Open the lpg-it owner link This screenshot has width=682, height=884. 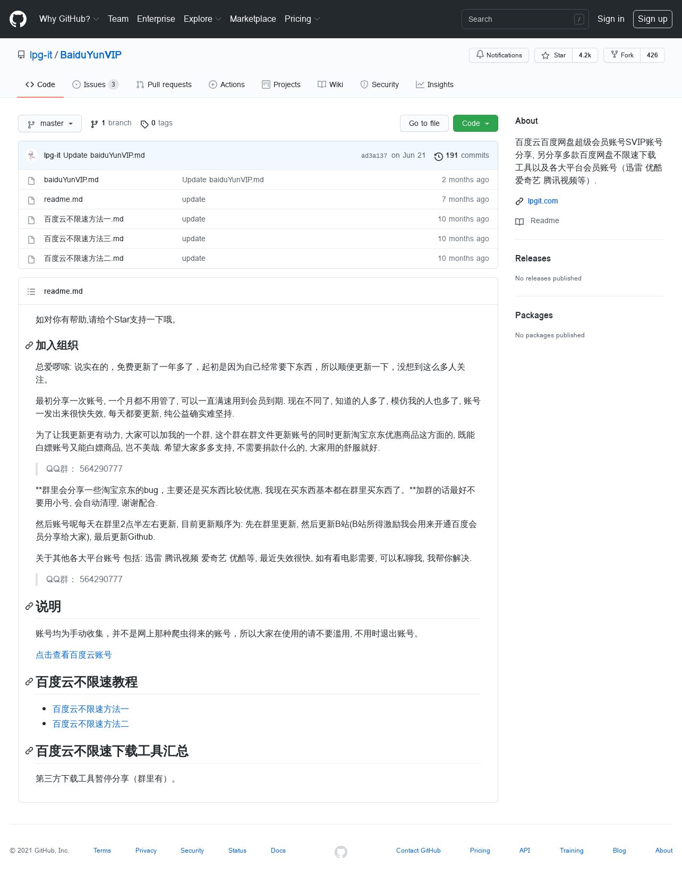[41, 55]
